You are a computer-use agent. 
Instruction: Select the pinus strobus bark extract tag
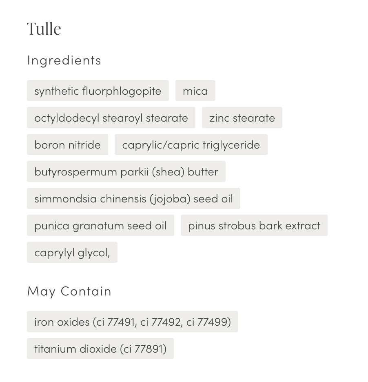click(x=254, y=225)
